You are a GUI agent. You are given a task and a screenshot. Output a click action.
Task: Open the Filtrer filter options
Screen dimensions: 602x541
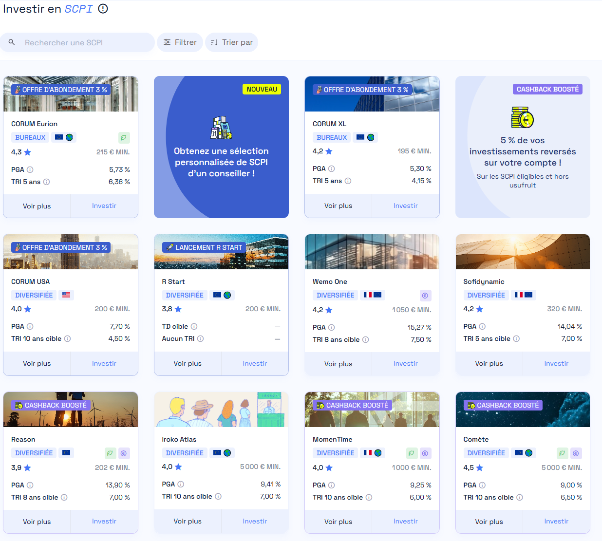(x=180, y=42)
